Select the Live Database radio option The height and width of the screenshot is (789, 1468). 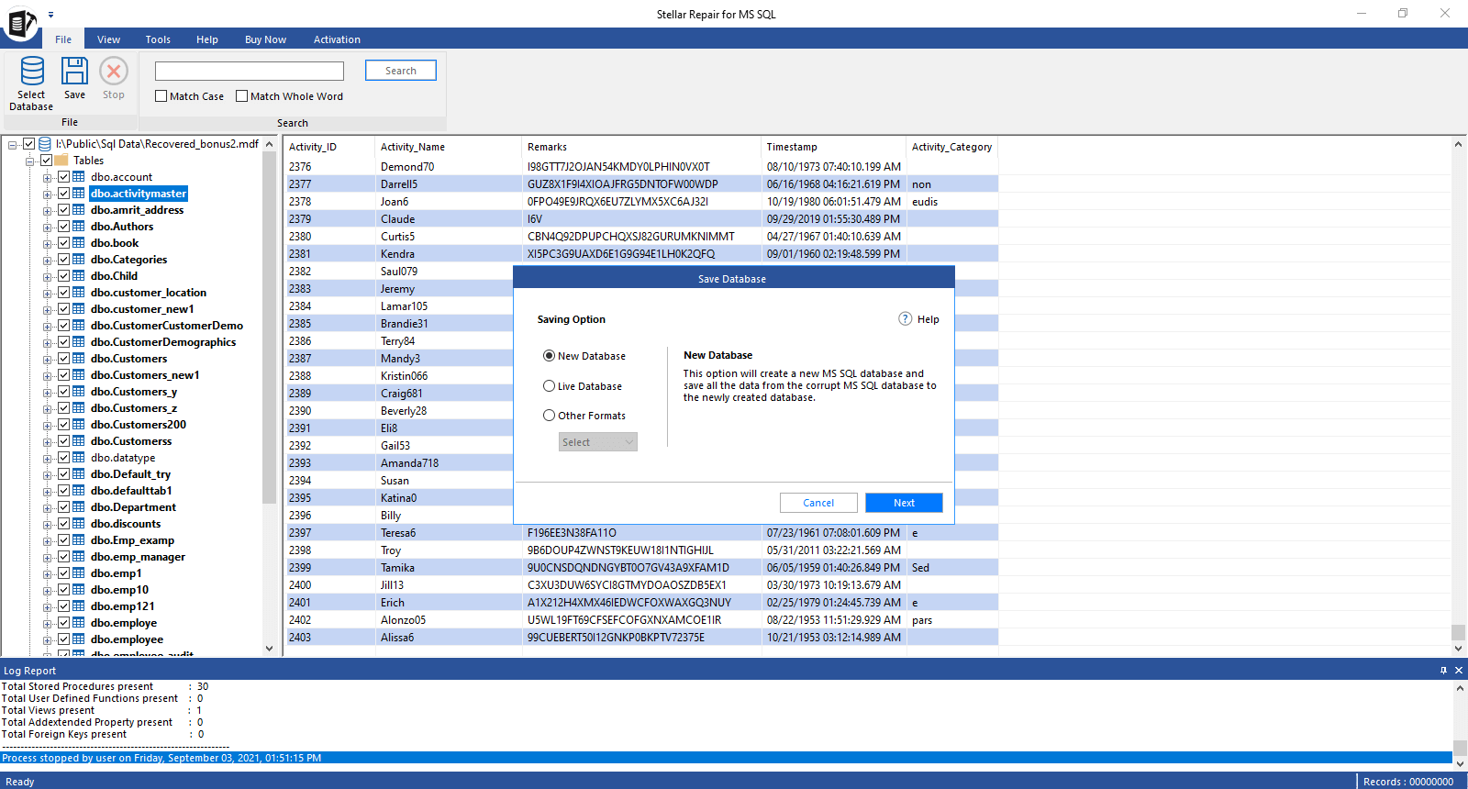click(x=549, y=386)
